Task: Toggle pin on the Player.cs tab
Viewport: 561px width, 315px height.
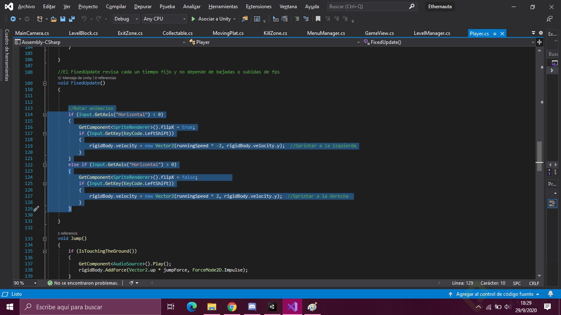Action: [x=494, y=34]
